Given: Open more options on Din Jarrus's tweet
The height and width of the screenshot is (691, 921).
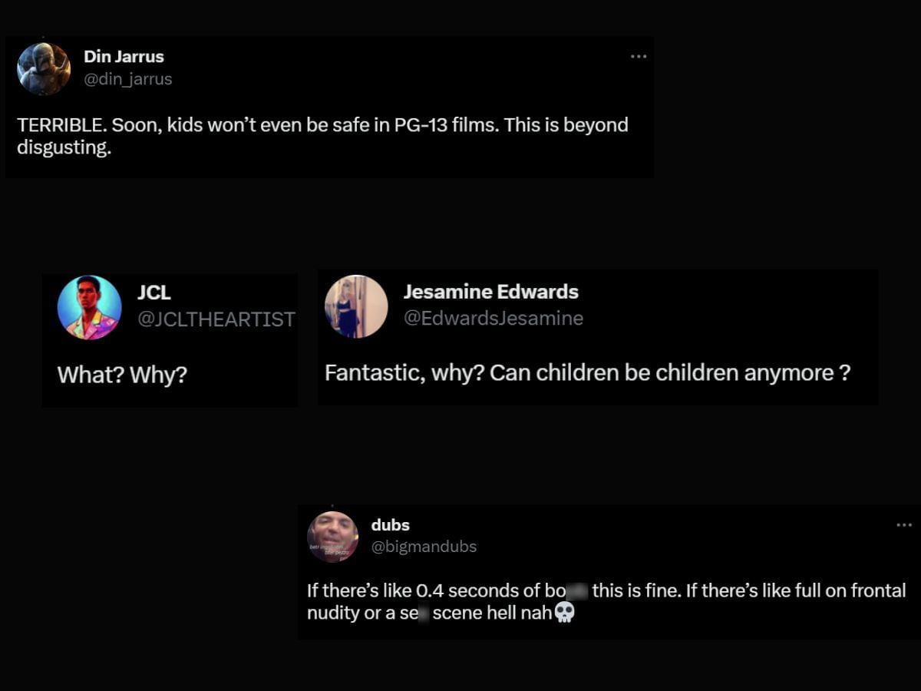Looking at the screenshot, I should [639, 57].
